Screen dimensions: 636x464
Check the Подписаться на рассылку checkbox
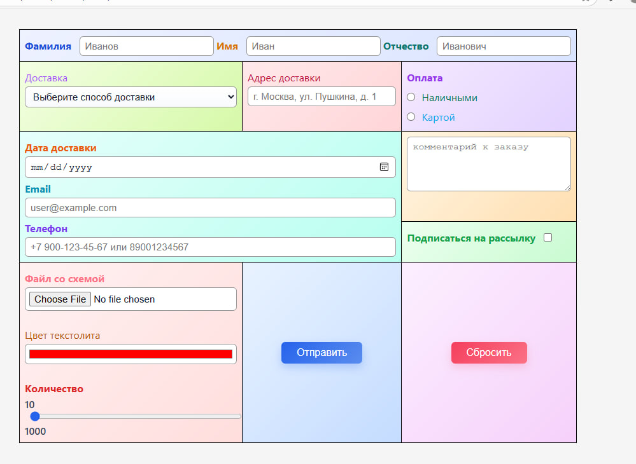[x=548, y=238]
